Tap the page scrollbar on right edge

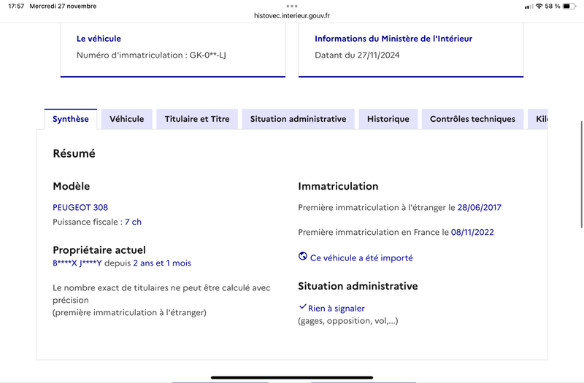click(x=582, y=174)
